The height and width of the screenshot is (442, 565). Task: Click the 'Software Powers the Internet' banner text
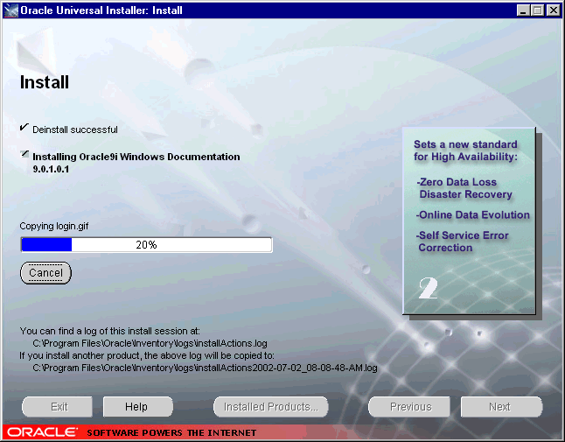[x=171, y=432]
